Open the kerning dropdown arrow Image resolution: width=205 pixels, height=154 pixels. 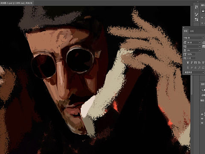[200, 47]
